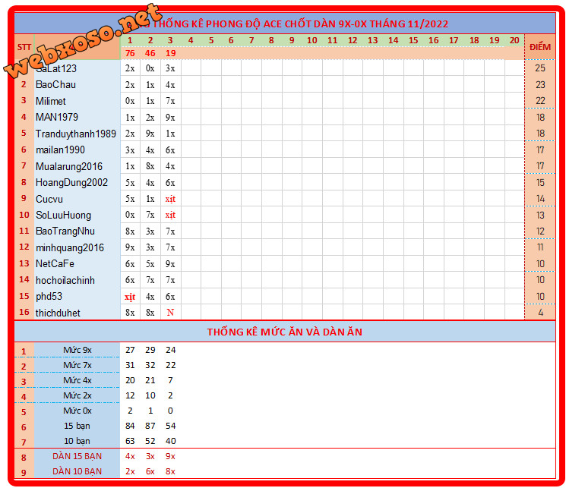Viewport: 566px width, 488px height.
Task: Click the red xịt cell for Cucvu
Action: pyautogui.click(x=170, y=199)
